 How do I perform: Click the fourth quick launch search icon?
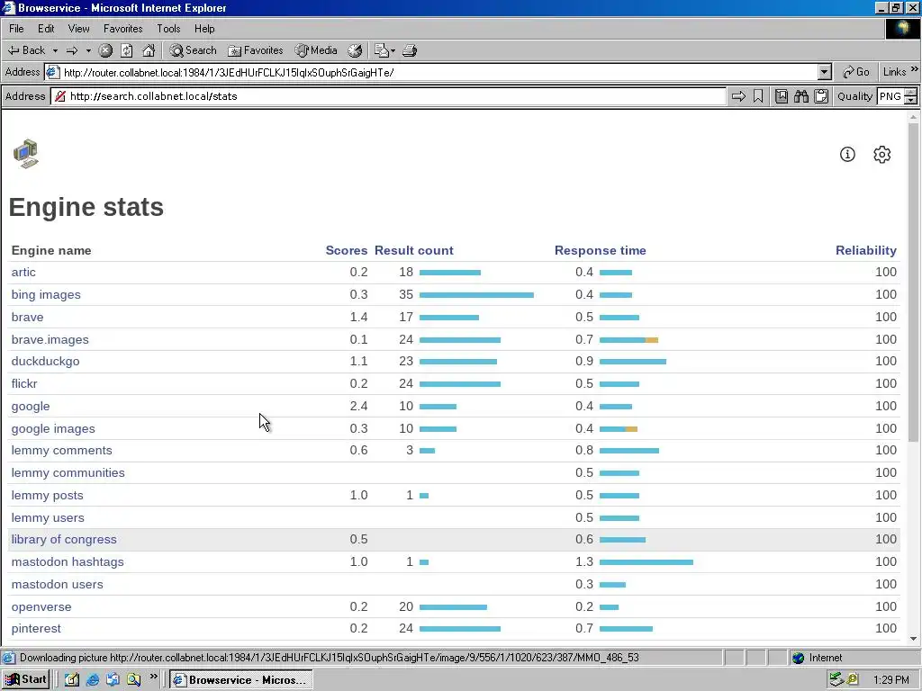(x=133, y=680)
